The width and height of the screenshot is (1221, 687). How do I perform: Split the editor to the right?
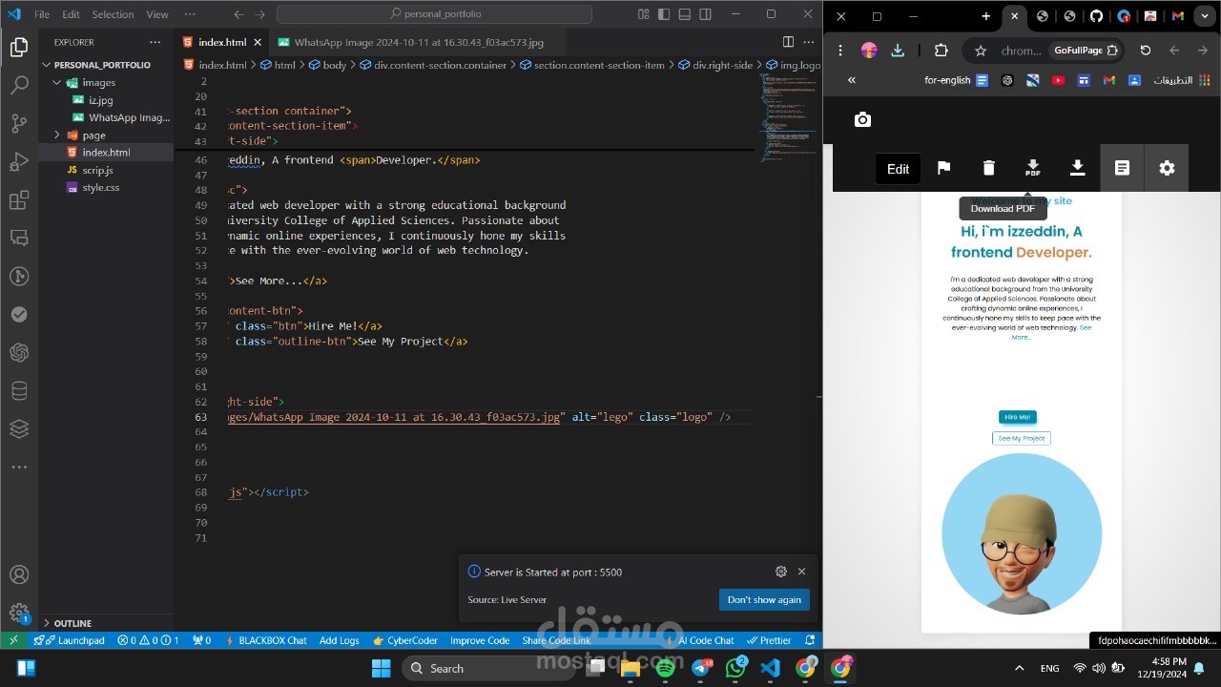coord(788,42)
